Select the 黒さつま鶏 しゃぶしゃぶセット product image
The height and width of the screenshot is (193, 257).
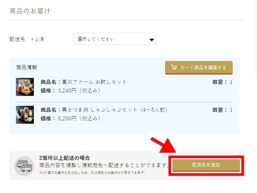coord(24,115)
